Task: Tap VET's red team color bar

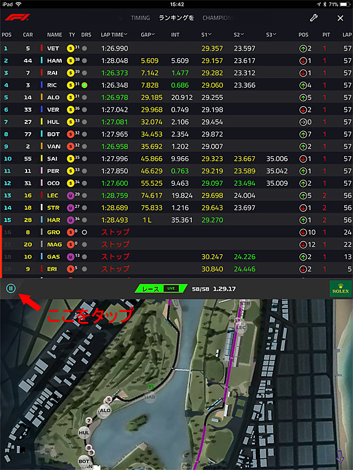Action: click(x=42, y=48)
